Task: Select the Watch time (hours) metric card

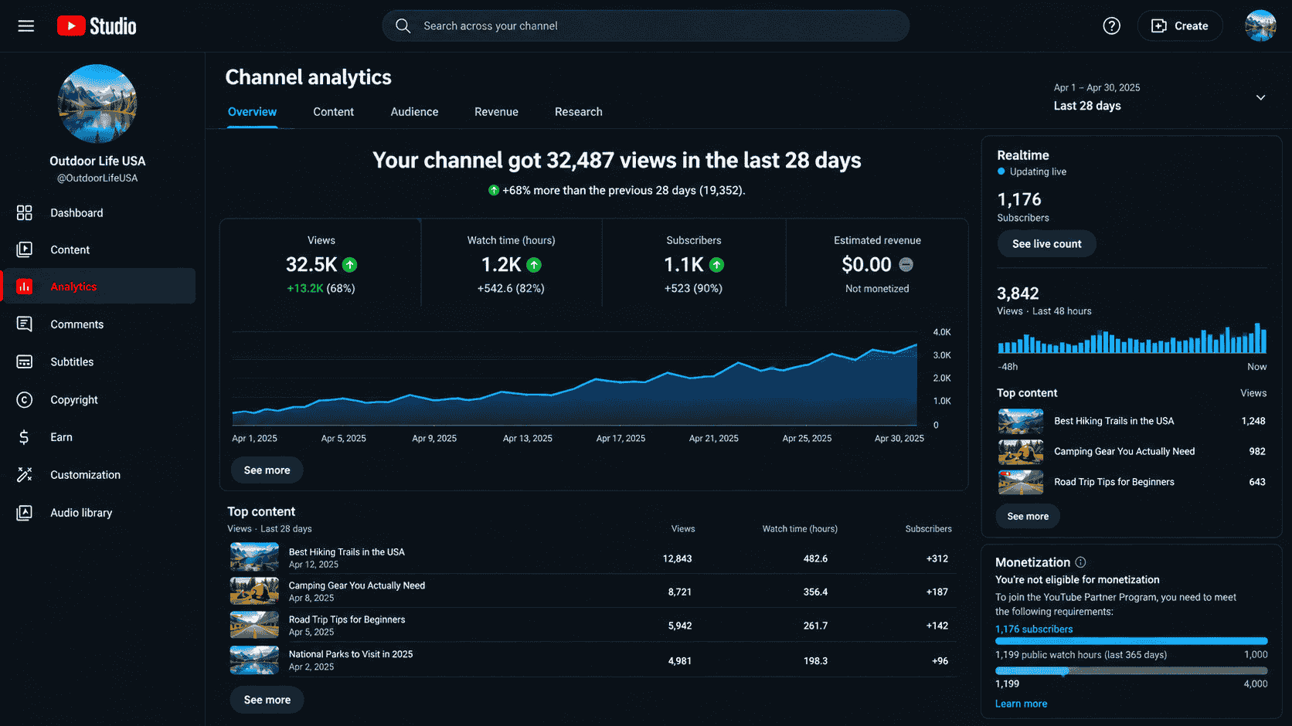Action: (512, 263)
